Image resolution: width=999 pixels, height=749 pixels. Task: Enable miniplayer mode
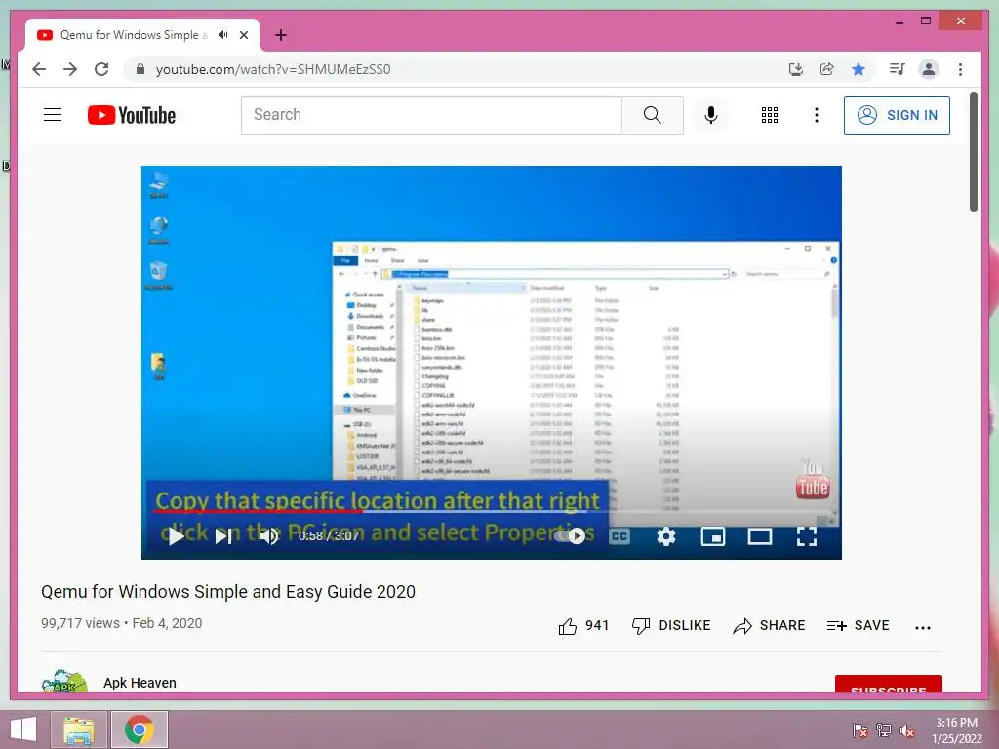click(x=713, y=536)
